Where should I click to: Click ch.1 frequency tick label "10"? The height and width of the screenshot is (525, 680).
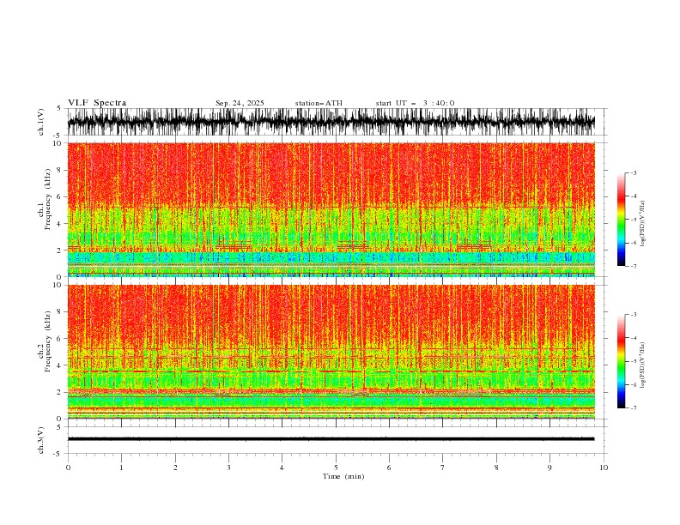tap(58, 143)
